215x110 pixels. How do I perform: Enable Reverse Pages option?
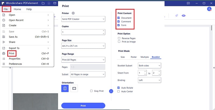point(119,38)
